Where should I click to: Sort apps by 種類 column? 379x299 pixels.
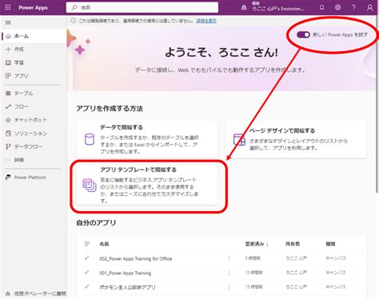pyautogui.click(x=330, y=244)
